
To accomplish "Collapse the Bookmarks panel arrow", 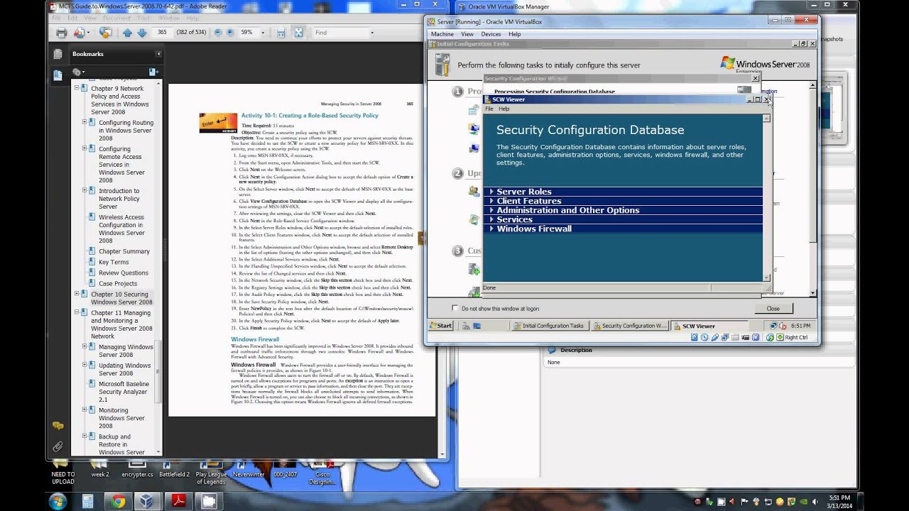I will click(x=158, y=54).
